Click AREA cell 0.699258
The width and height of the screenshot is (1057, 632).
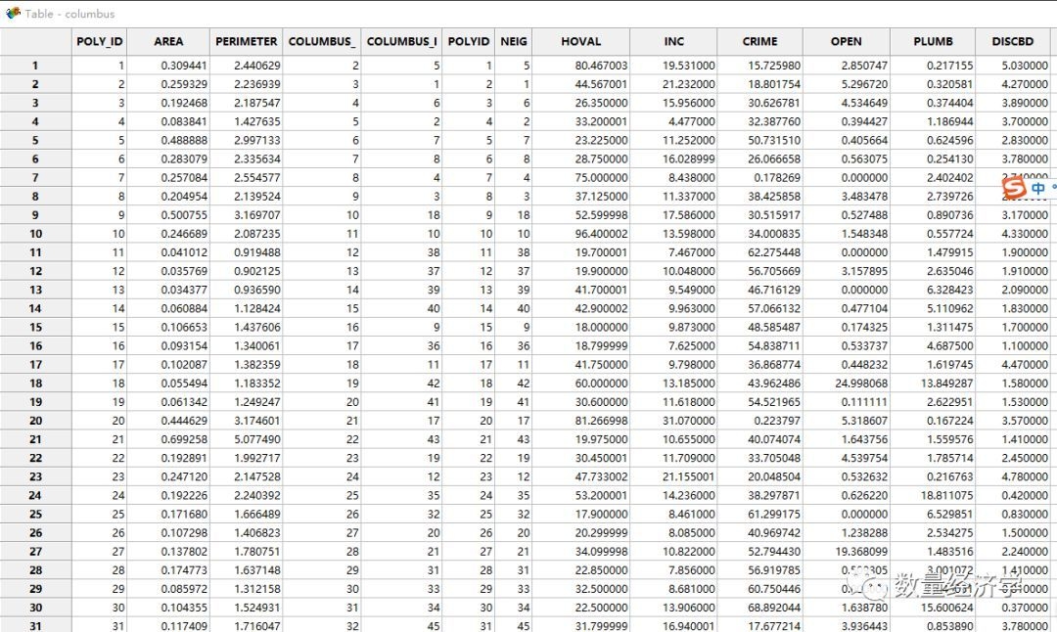click(x=168, y=439)
